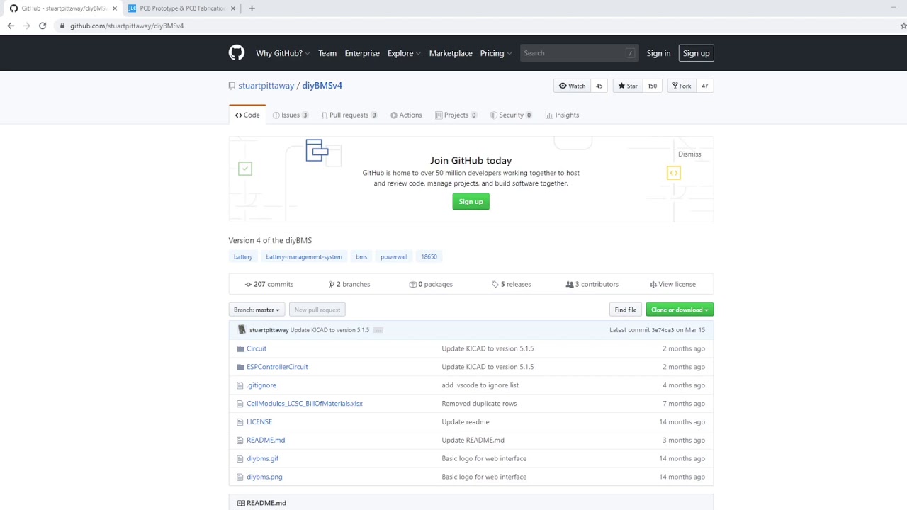Click the README.md header book icon
This screenshot has height=510, width=907.
[x=241, y=503]
